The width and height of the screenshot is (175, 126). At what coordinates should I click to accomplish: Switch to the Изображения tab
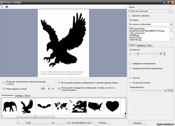[7, 96]
